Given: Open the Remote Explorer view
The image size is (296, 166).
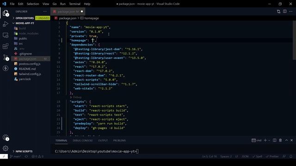Looking at the screenshot, I should [6, 35].
